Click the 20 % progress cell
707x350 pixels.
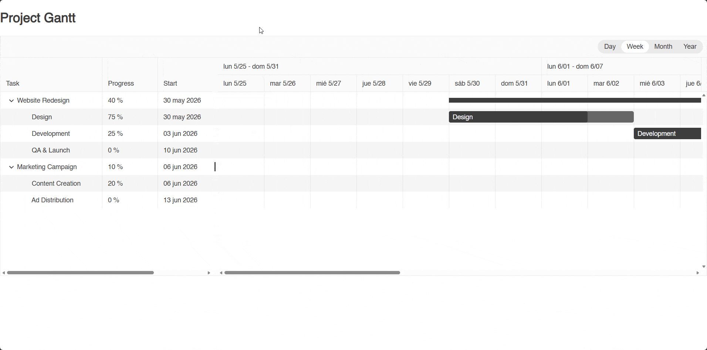coord(130,183)
